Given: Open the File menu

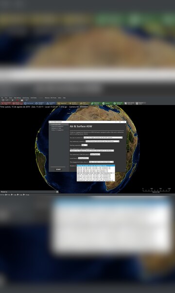Looking at the screenshot, I should (2, 98).
